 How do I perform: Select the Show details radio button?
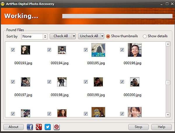(x=145, y=36)
